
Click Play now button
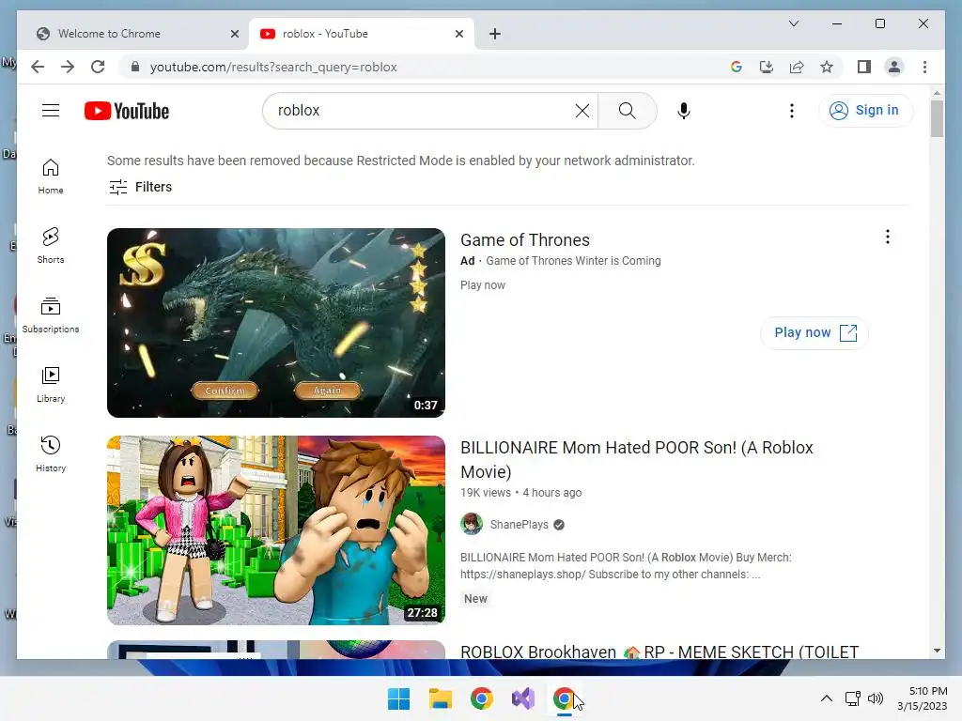815,333
